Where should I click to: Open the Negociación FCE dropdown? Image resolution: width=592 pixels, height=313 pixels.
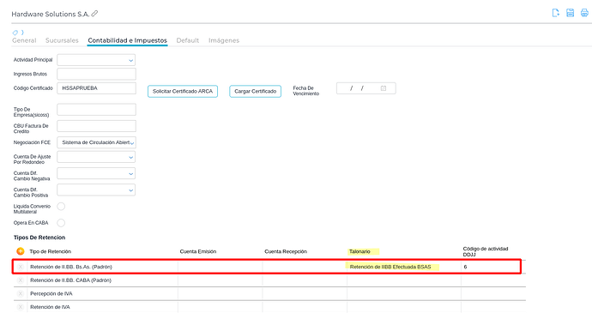96,142
